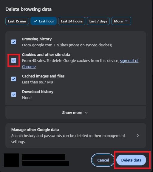
Task: Click the right arrow in Manage other Google data
Action: pos(138,136)
